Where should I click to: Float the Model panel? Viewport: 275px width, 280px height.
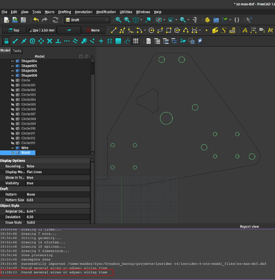point(86,57)
